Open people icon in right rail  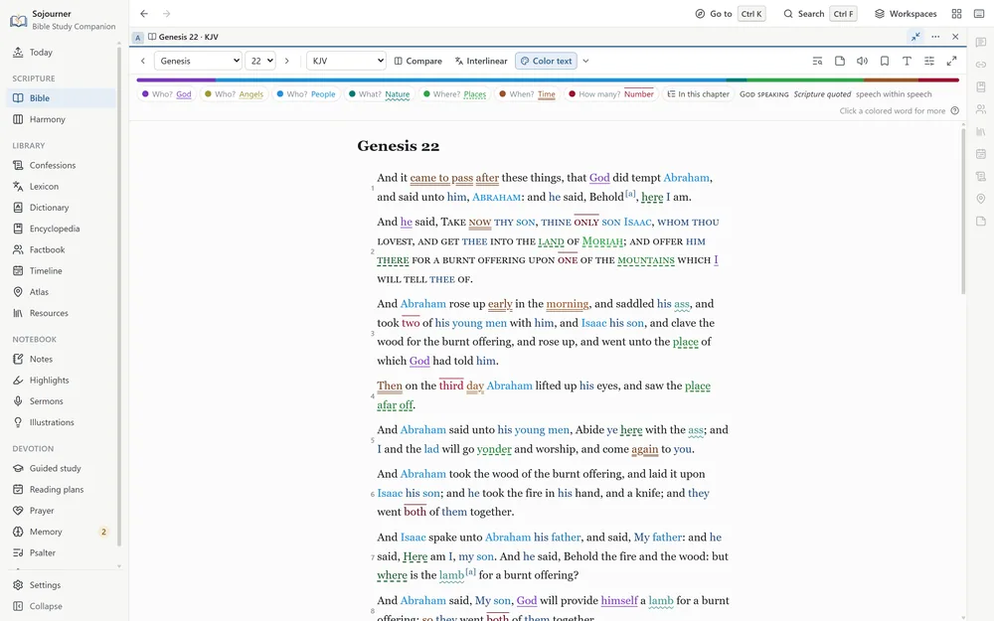981,109
